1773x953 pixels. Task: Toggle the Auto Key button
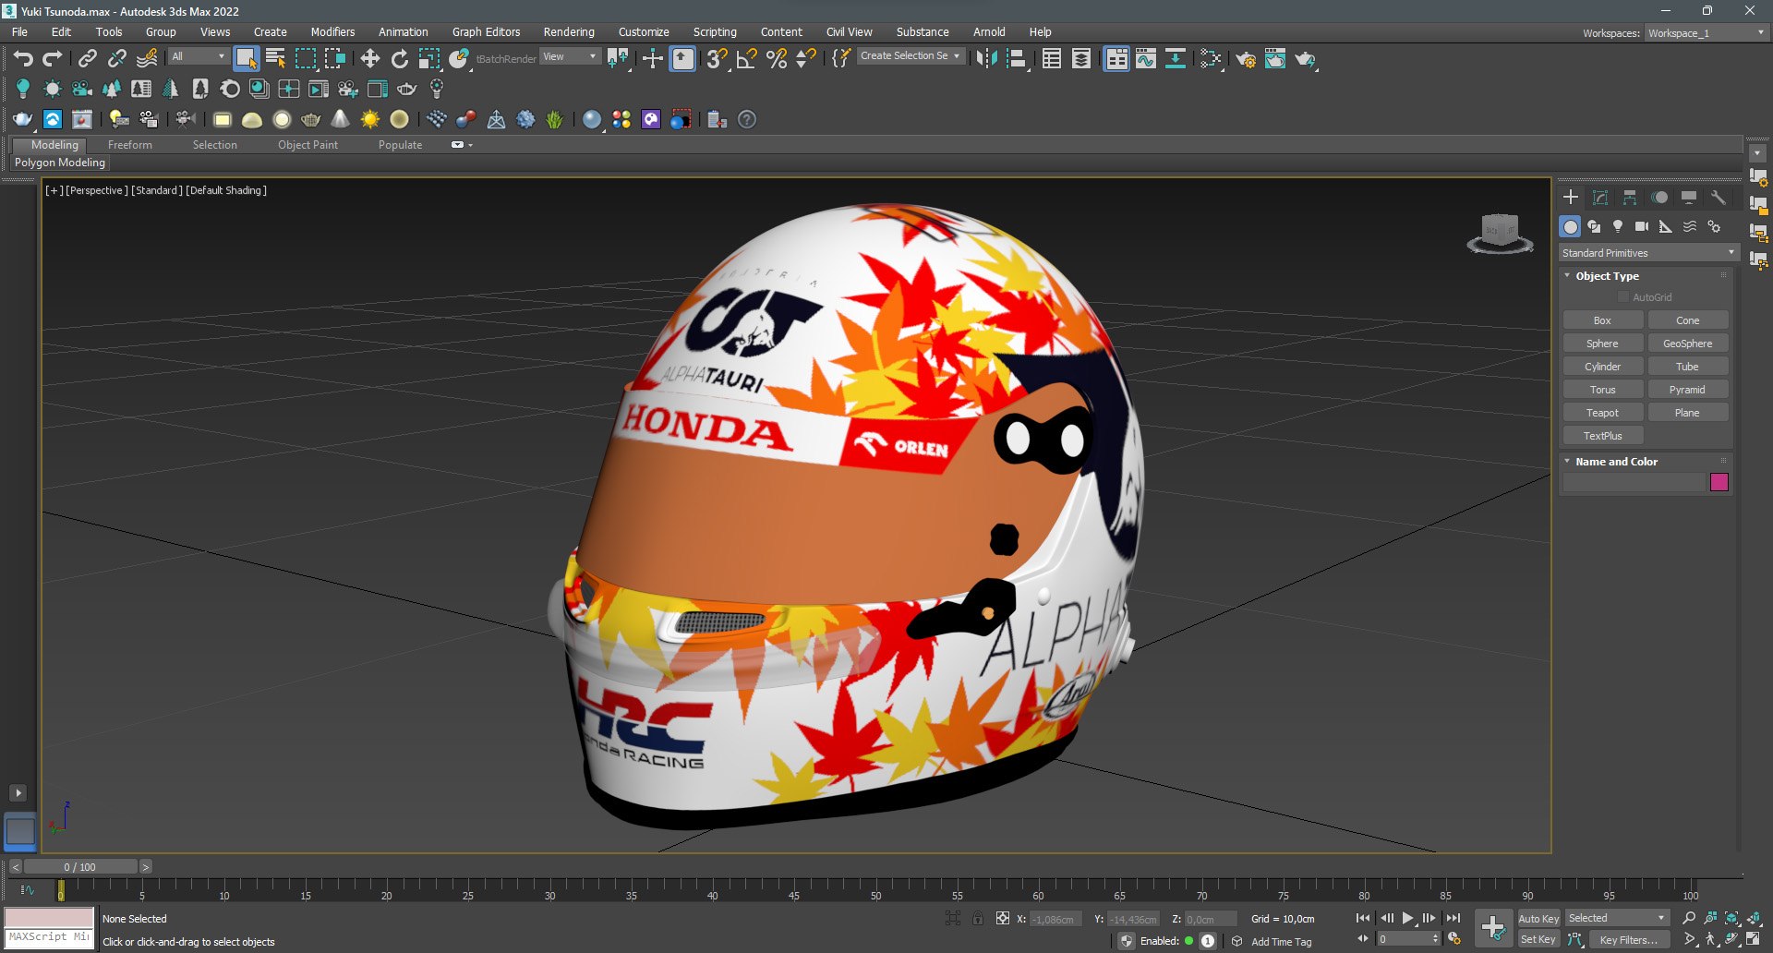pyautogui.click(x=1538, y=919)
